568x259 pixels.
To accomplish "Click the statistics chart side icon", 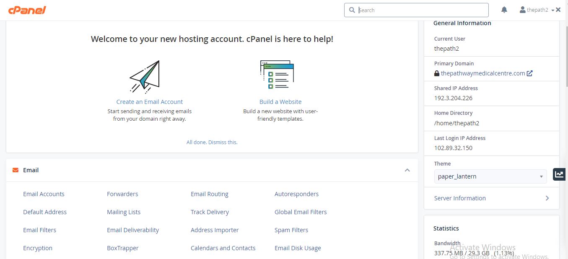I will (x=559, y=174).
